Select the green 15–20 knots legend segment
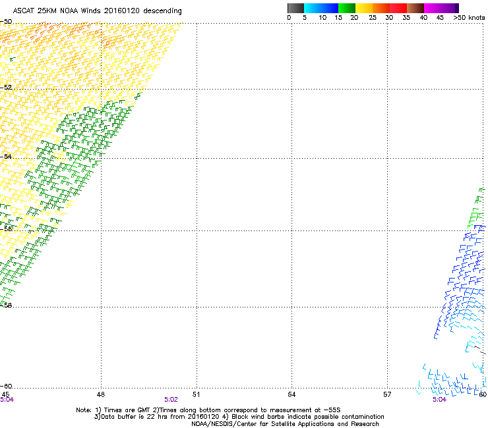 pos(347,8)
